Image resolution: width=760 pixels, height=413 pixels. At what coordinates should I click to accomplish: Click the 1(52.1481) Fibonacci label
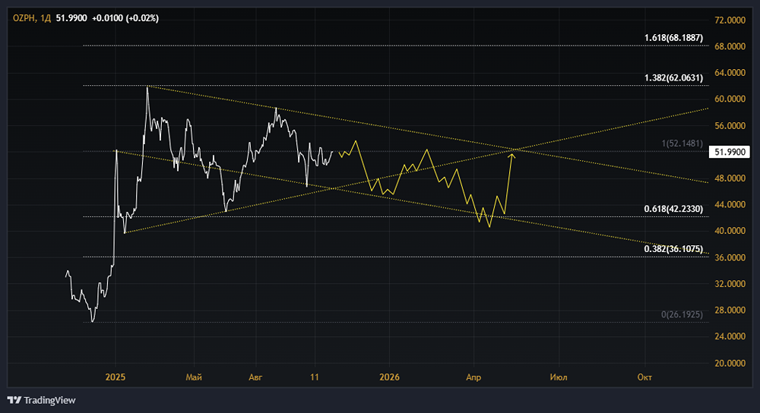click(682, 143)
